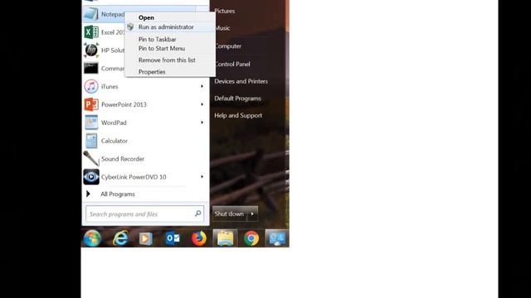
Task: Open Control Panel
Action: (232, 64)
